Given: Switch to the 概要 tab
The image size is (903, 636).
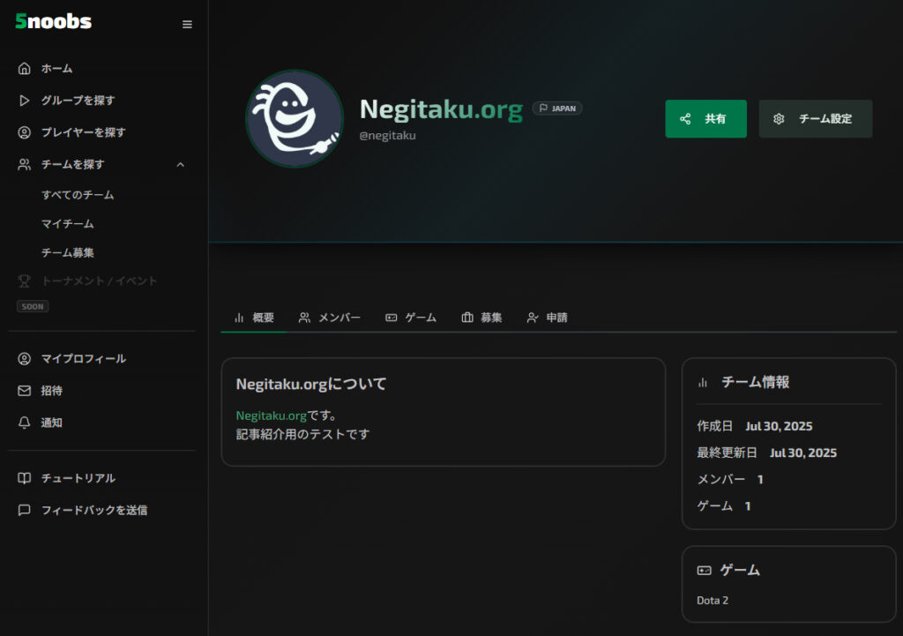Looking at the screenshot, I should coord(254,318).
